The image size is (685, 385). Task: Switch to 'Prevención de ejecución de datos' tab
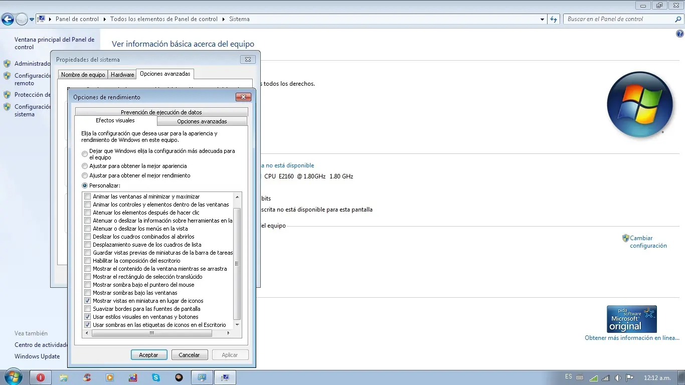161,112
